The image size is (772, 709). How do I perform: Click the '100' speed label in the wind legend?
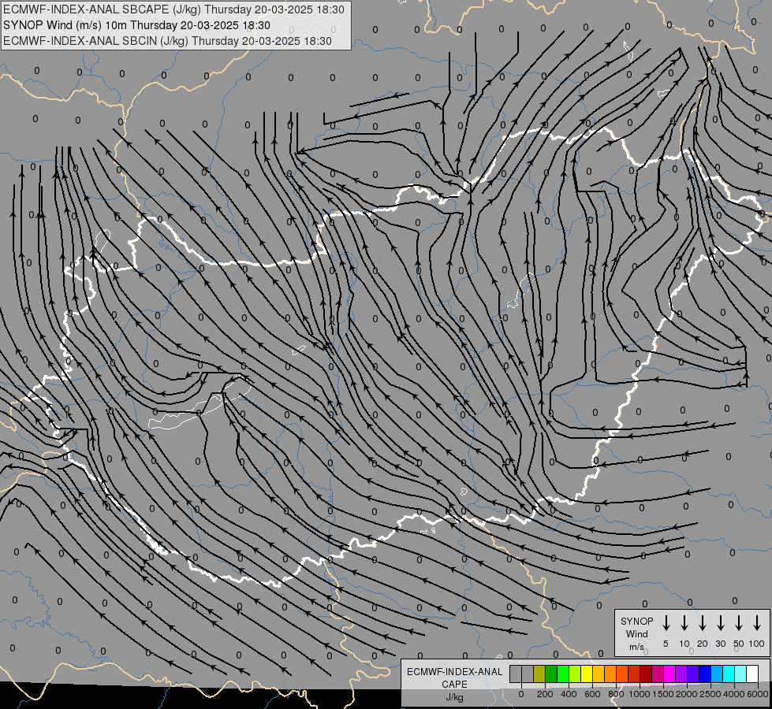pyautogui.click(x=757, y=644)
